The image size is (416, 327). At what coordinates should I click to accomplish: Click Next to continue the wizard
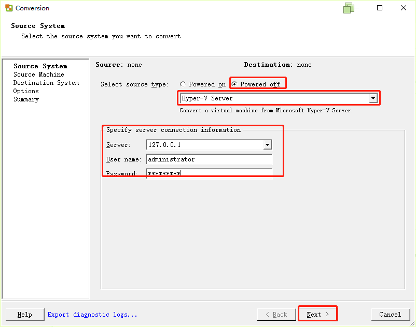coord(317,315)
